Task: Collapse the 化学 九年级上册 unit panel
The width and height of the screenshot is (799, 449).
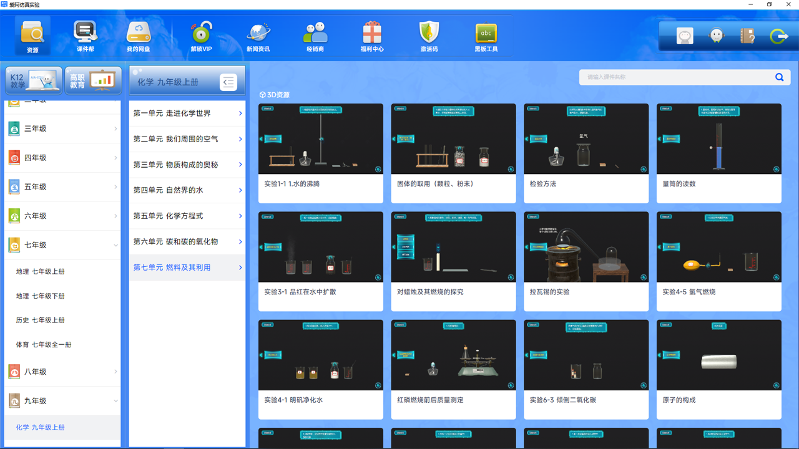Action: 228,82
